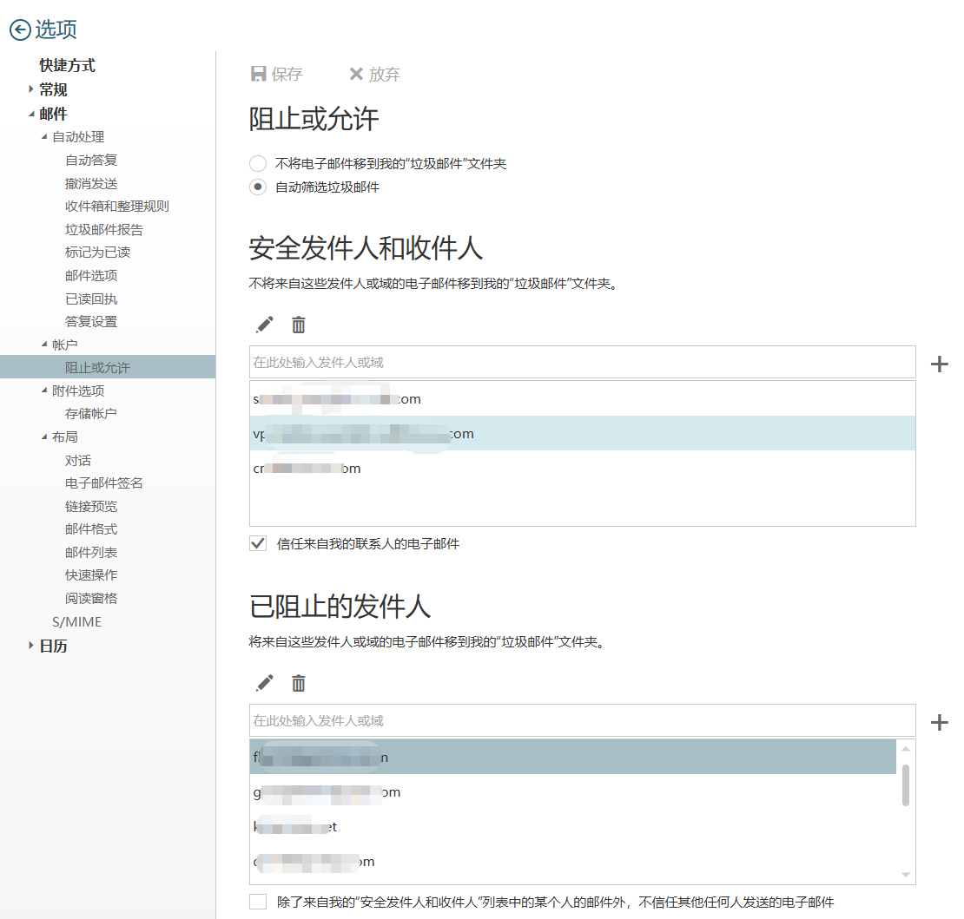Click the trash icon under 已阻止的发件人
964x919 pixels.
pyautogui.click(x=299, y=683)
